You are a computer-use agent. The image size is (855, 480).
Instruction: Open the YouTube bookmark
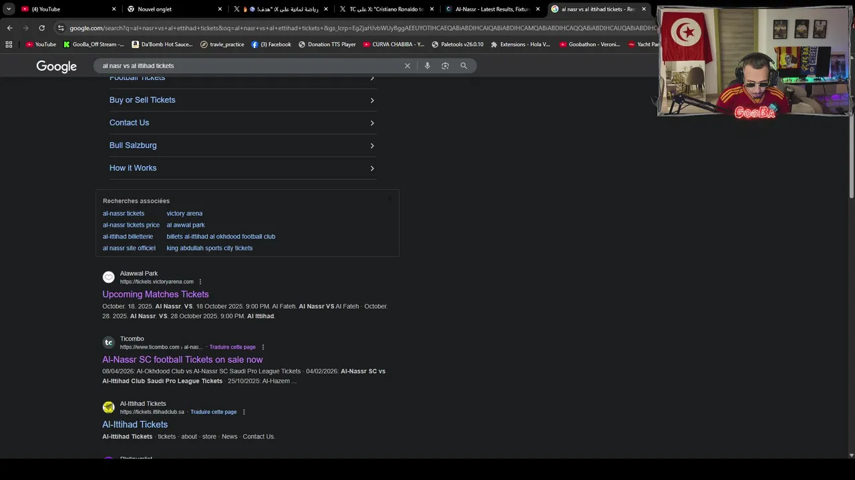41,45
